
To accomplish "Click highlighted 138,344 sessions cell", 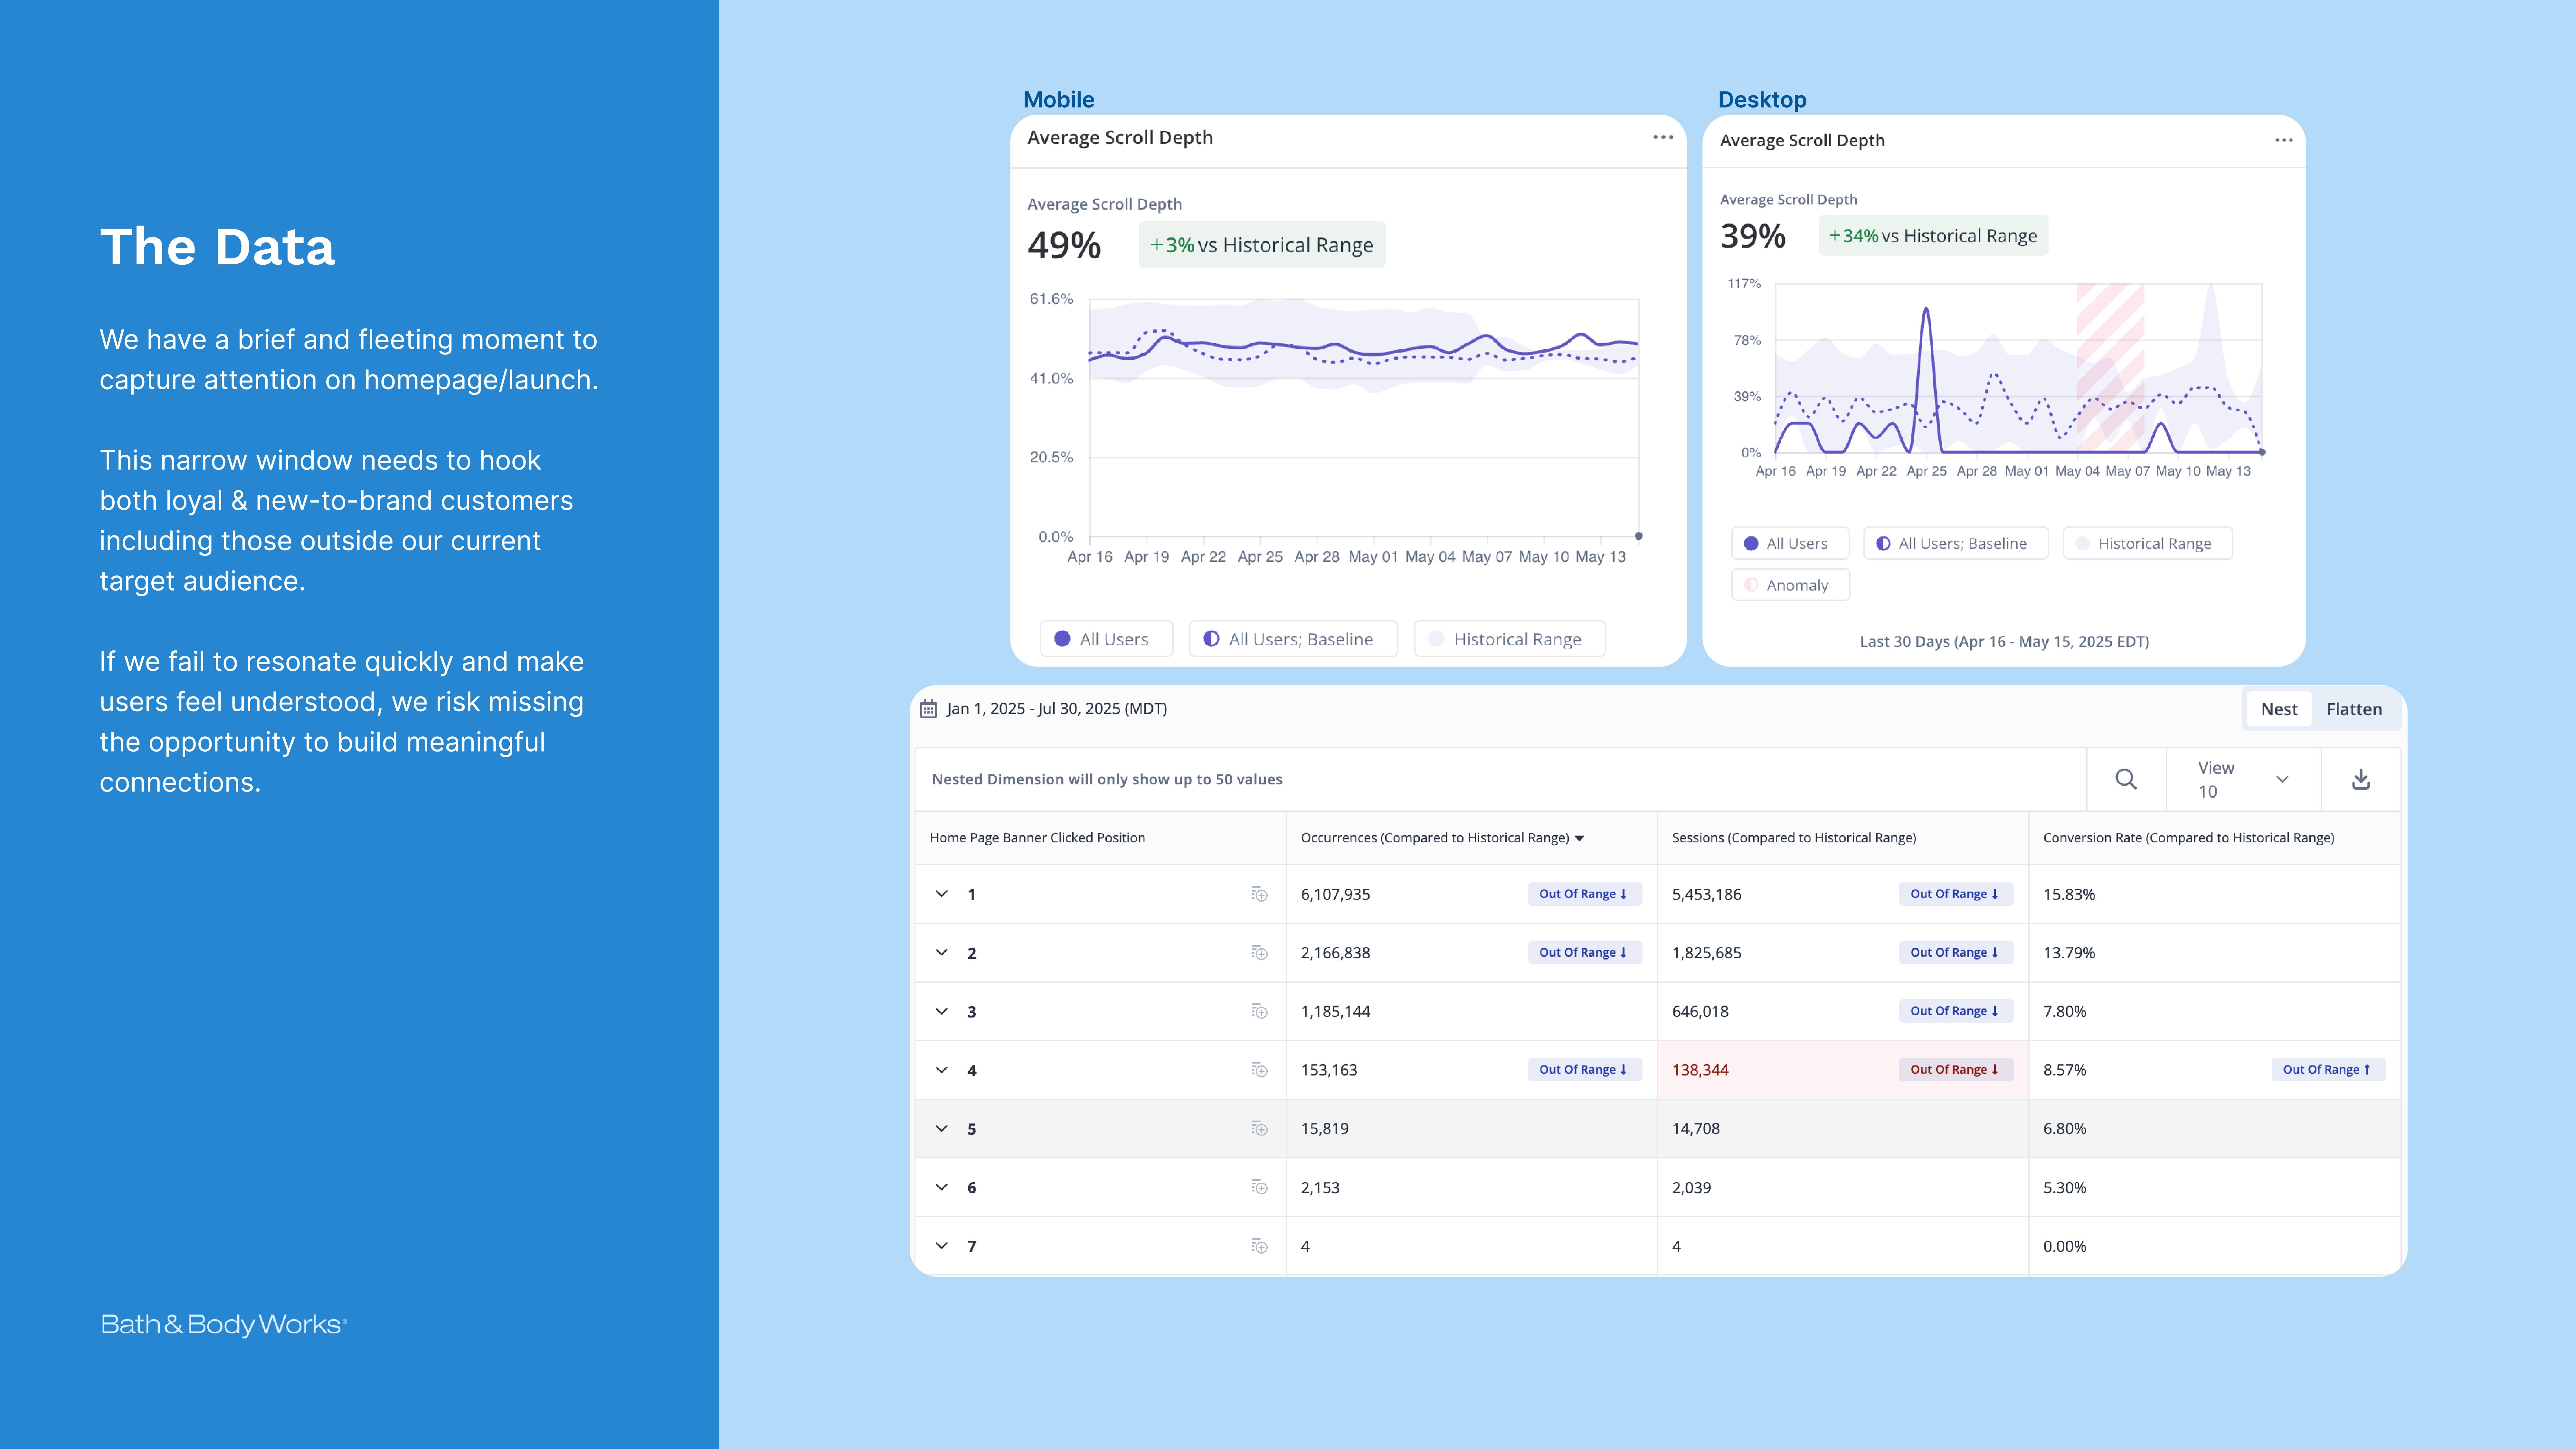I will [1700, 1070].
